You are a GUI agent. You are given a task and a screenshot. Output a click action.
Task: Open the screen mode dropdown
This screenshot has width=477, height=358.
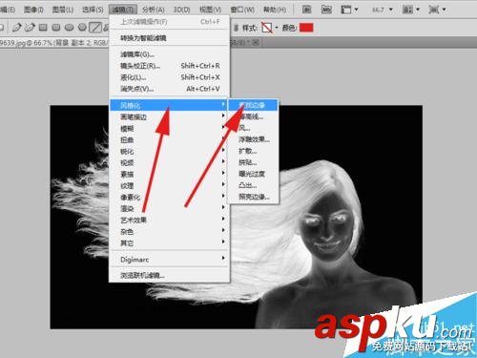(x=437, y=10)
